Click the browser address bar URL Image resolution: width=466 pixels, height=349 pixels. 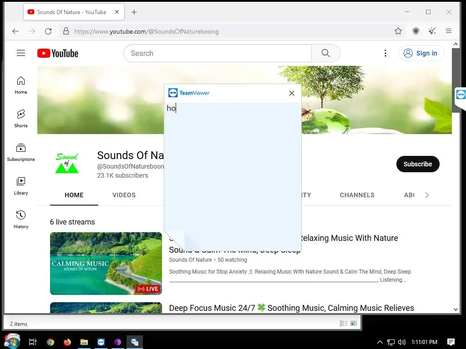tap(147, 31)
